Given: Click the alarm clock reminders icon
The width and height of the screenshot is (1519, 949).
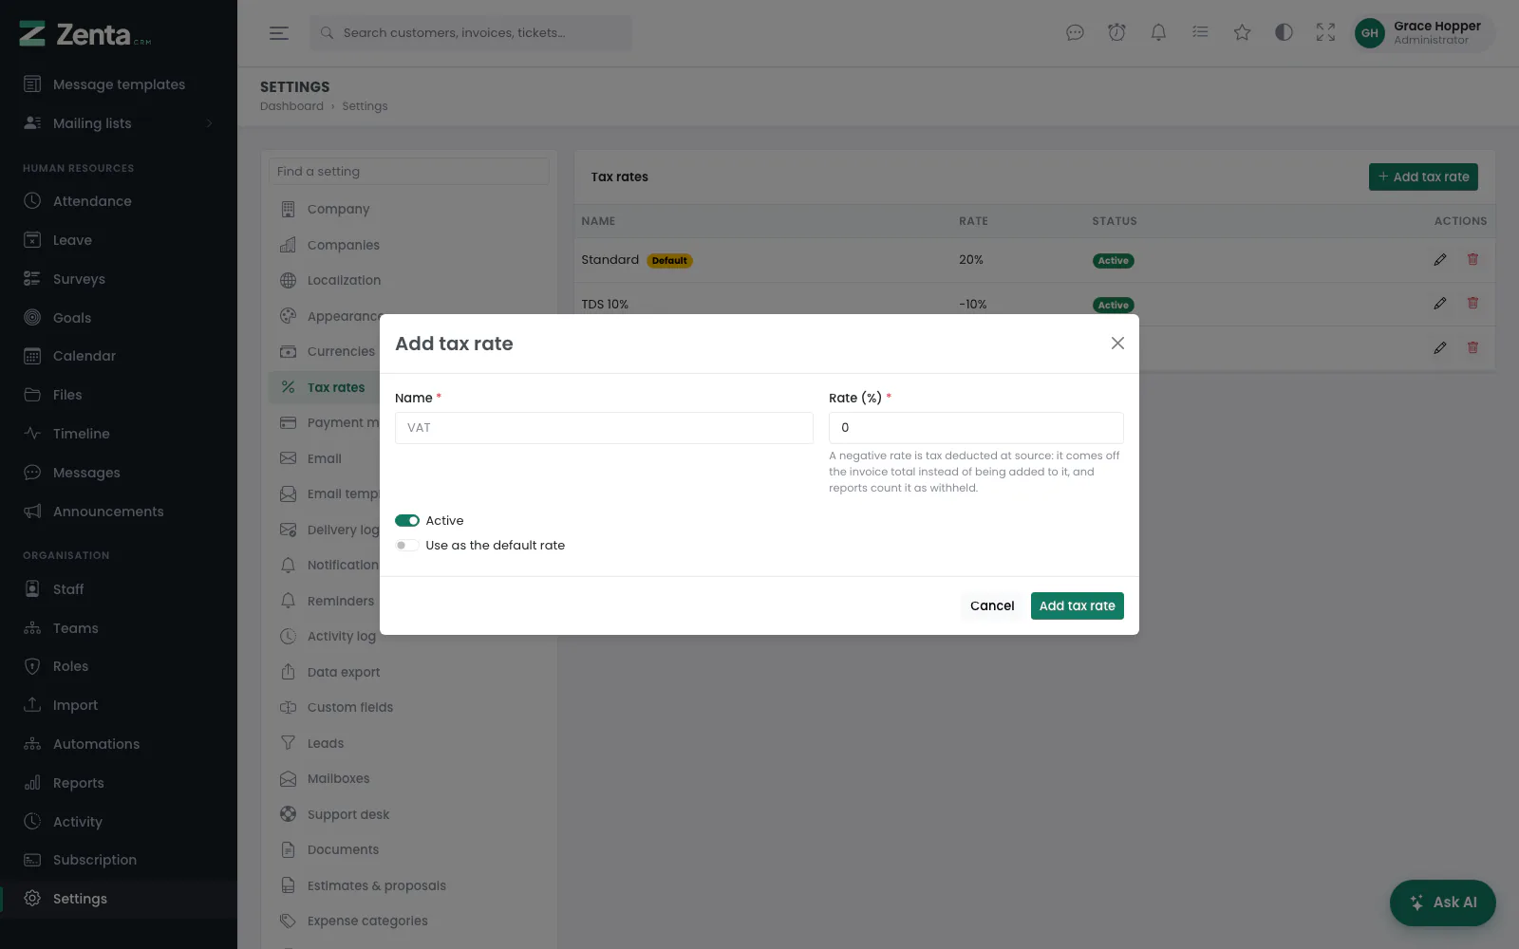Looking at the screenshot, I should (1116, 32).
